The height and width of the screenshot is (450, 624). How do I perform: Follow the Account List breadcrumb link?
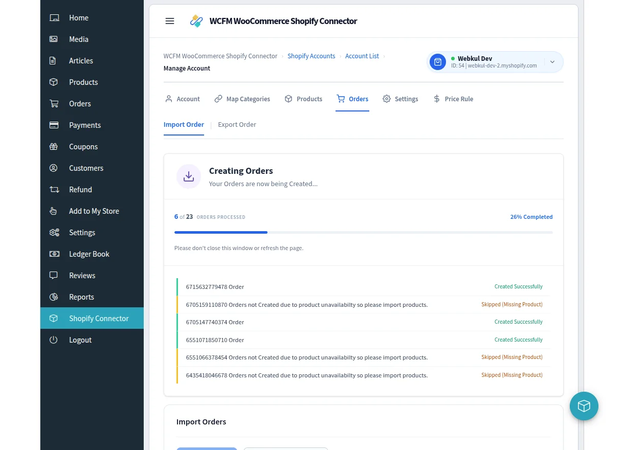point(362,56)
